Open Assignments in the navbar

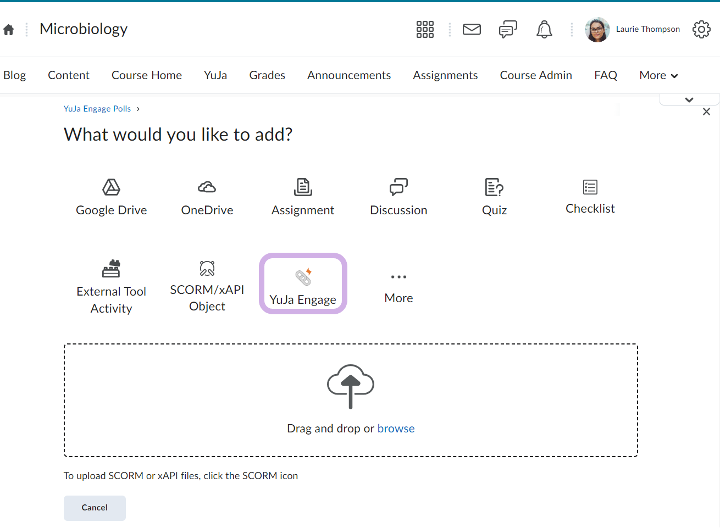445,75
